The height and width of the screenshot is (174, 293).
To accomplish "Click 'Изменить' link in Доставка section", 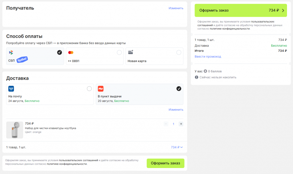I will pos(176,110).
